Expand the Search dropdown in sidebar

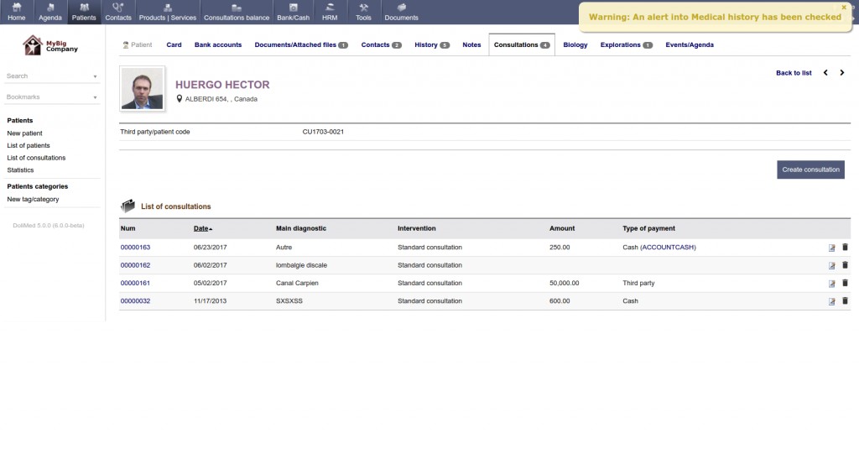point(52,76)
